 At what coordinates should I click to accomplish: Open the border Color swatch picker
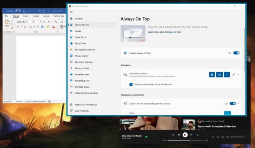(x=228, y=113)
